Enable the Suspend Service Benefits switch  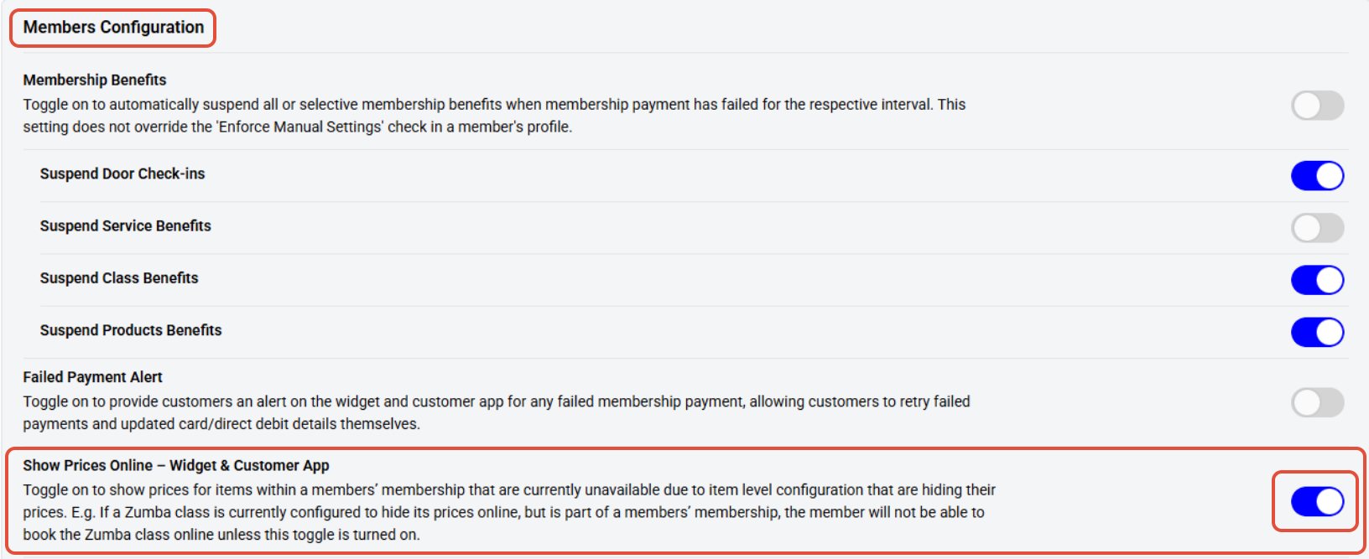tap(1317, 228)
